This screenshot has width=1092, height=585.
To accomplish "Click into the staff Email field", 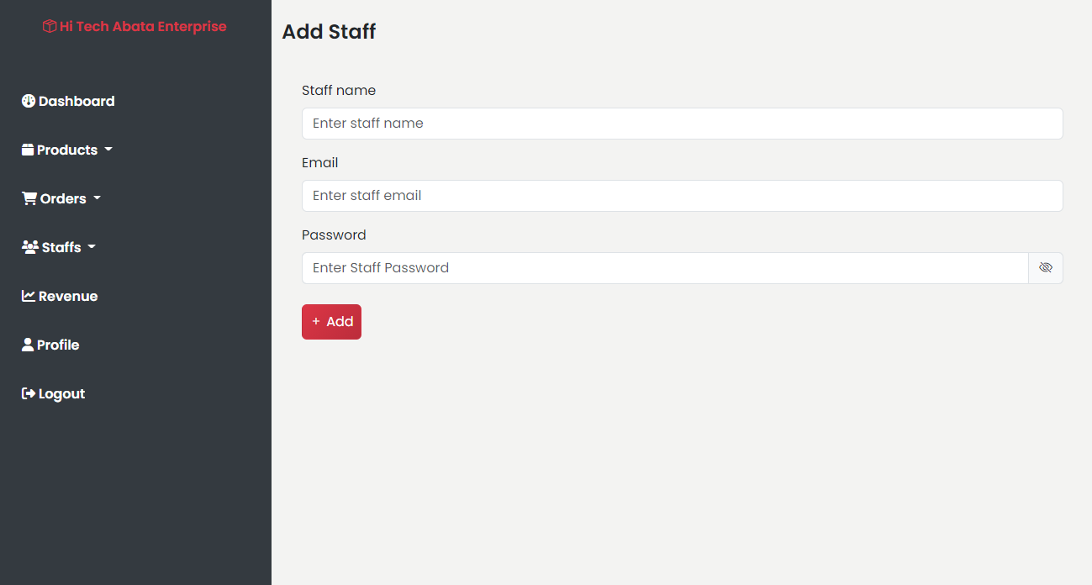I will [682, 196].
